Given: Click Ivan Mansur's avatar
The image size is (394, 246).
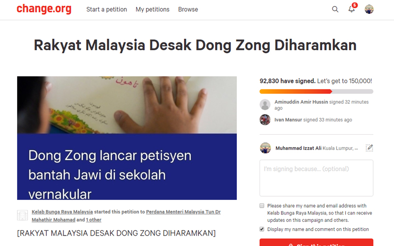Looking at the screenshot, I should 265,120.
